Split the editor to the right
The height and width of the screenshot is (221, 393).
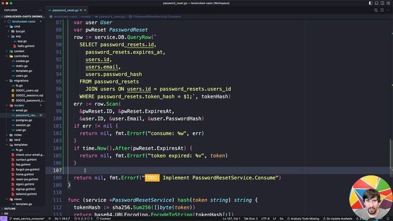[382, 10]
